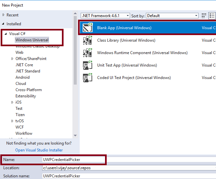The image size is (216, 179).
Task: Collapse the Visual C# node
Action: click(6, 34)
